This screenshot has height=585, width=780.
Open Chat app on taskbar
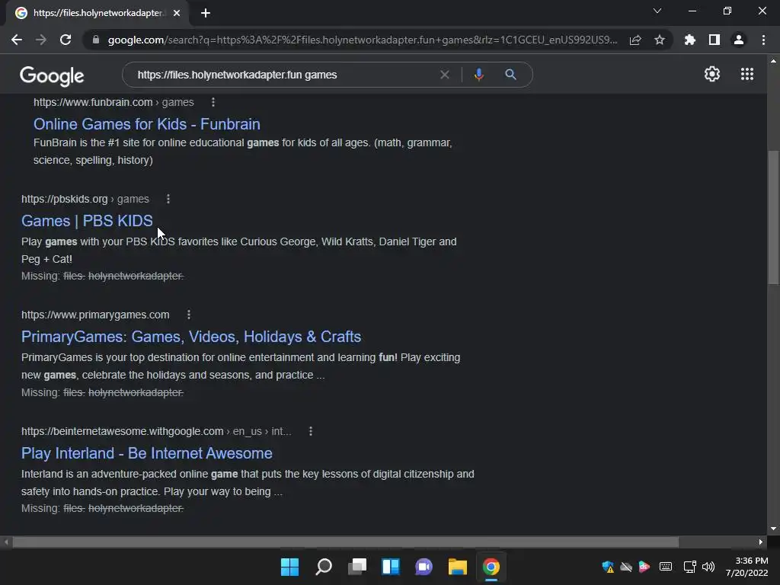[x=424, y=567]
